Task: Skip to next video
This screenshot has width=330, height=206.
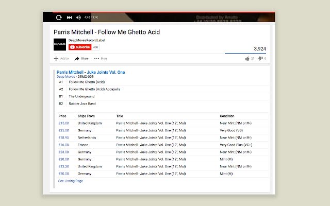Action: 69,18
